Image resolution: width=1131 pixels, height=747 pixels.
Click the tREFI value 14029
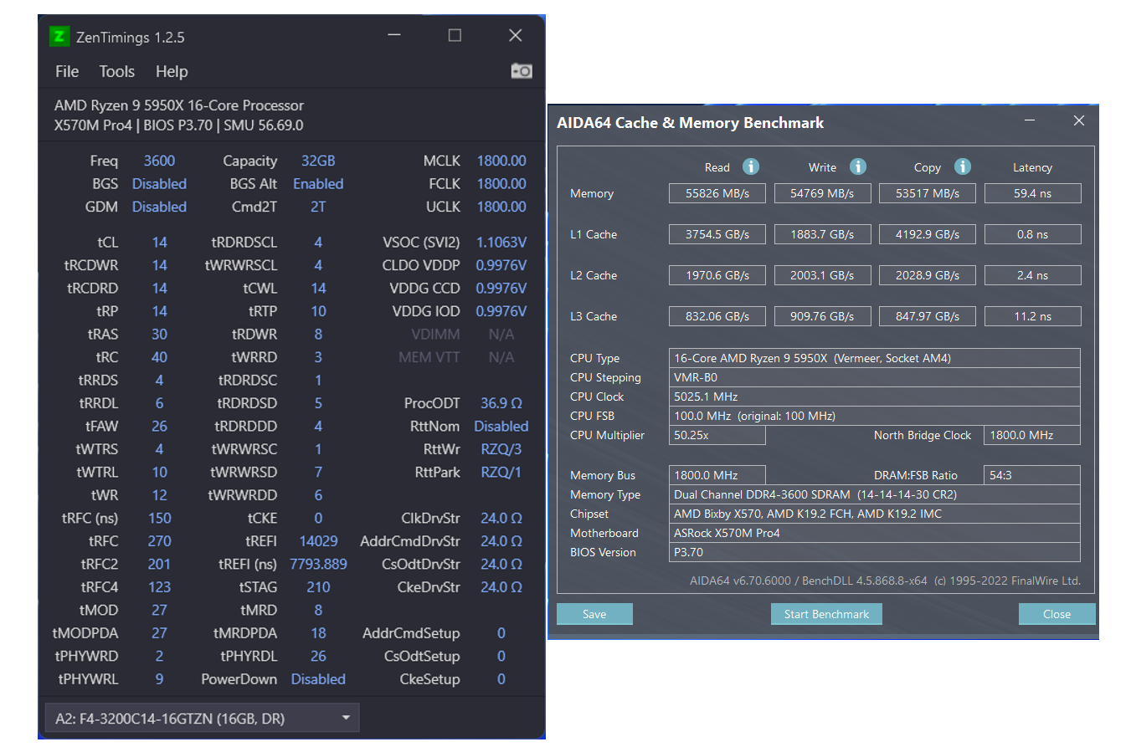click(x=318, y=541)
